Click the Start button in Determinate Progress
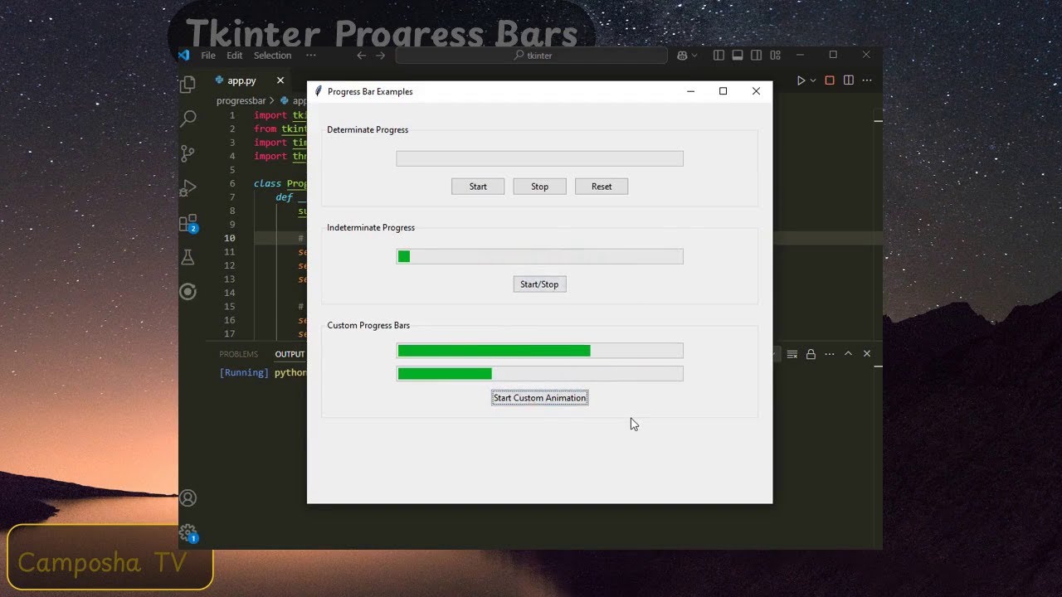Image resolution: width=1062 pixels, height=597 pixels. click(x=478, y=187)
